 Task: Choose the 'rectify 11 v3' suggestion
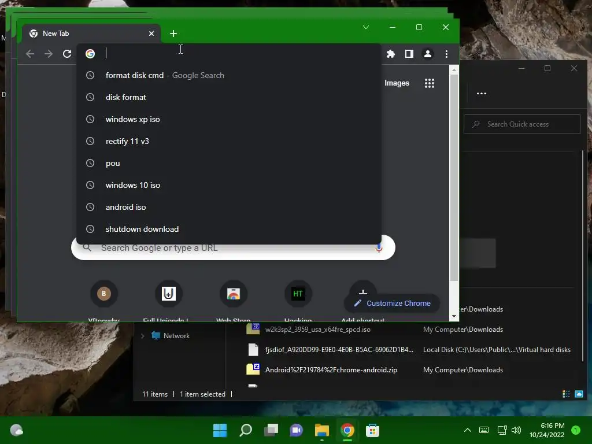coord(228,141)
